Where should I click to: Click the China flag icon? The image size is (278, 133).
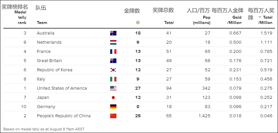coord(113,116)
